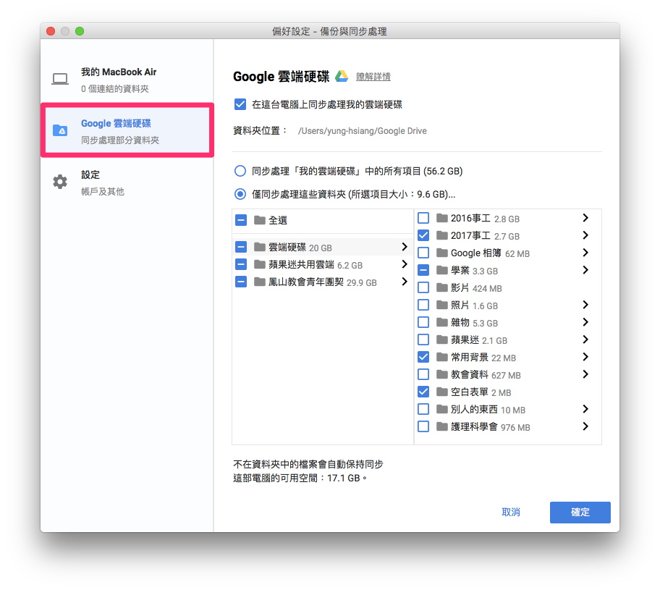
Task: Click the folder icon for 雜物
Action: pos(442,322)
